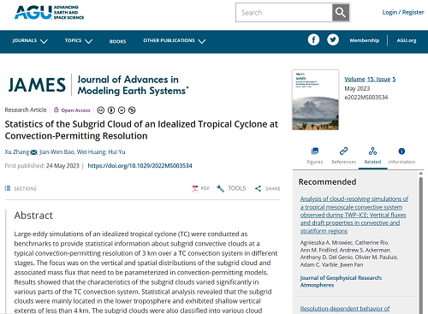Screen dimensions: 428x314
Task: Switch to the Figures tab
Action: tap(315, 156)
